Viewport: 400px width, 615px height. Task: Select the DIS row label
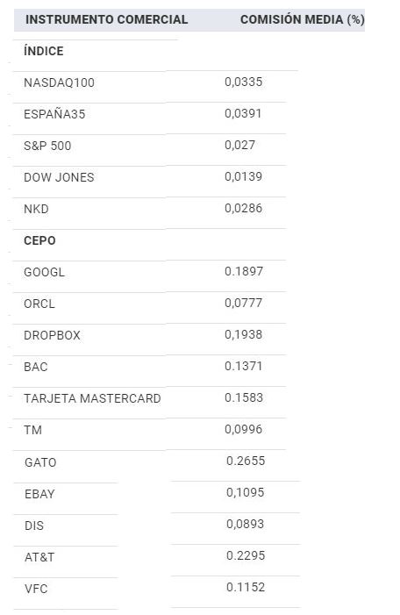(x=34, y=526)
